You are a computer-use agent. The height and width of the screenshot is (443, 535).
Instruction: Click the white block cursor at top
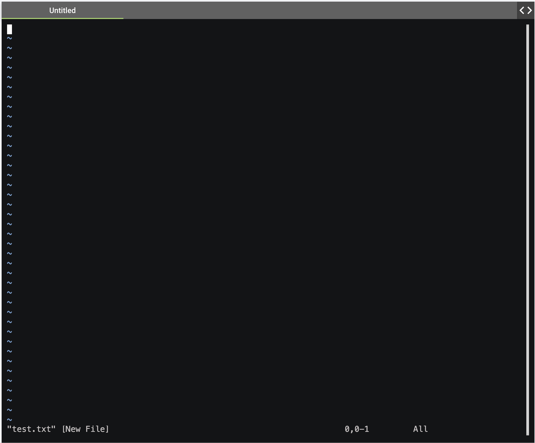click(x=10, y=29)
